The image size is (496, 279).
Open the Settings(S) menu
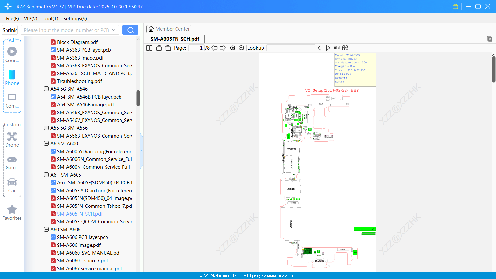click(75, 19)
